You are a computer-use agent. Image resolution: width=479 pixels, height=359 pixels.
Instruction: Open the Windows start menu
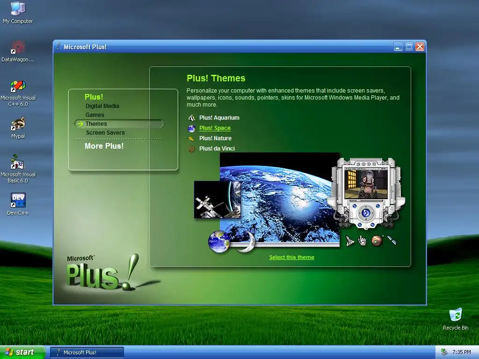click(x=22, y=352)
